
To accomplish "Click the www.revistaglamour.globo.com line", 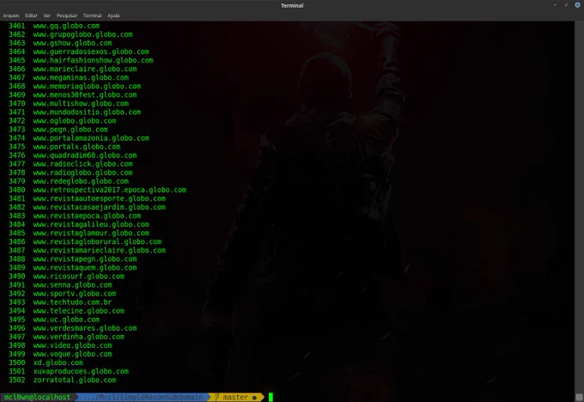I will coord(91,234).
